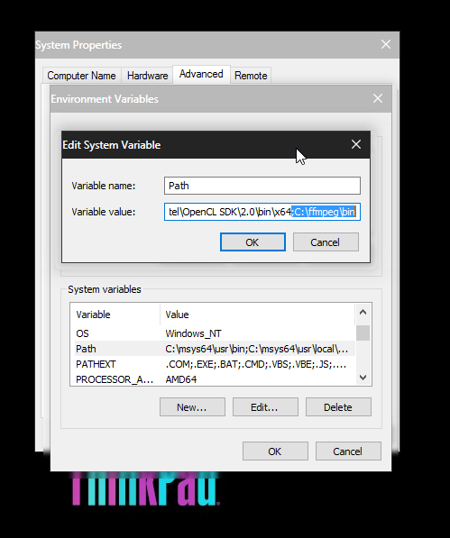The width and height of the screenshot is (450, 538).
Task: Close the Edit System Variable dialog
Action: (x=356, y=144)
